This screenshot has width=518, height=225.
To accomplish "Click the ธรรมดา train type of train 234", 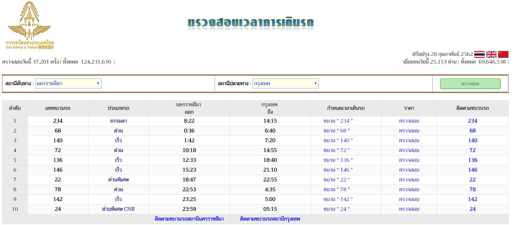I will (x=118, y=121).
